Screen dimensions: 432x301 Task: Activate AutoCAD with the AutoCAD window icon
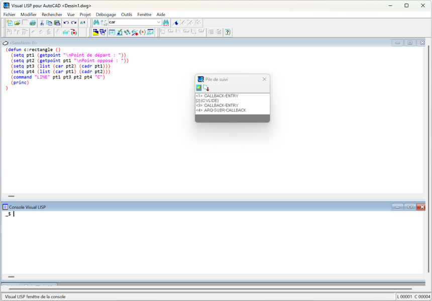coord(95,32)
